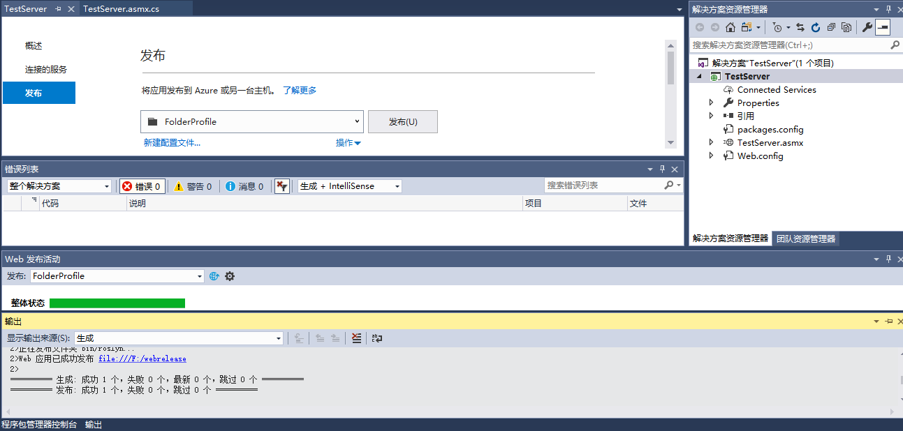Click the green overall status progress bar
The image size is (903, 431).
pyautogui.click(x=117, y=303)
